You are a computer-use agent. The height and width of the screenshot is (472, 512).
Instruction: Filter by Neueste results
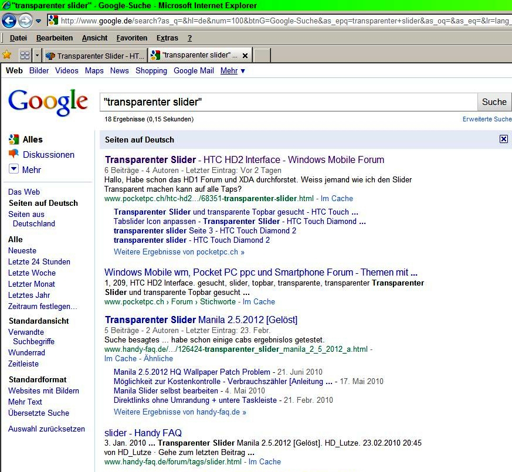coord(22,251)
